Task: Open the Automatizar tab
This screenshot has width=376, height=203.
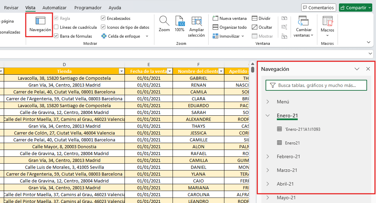Action: click(55, 8)
